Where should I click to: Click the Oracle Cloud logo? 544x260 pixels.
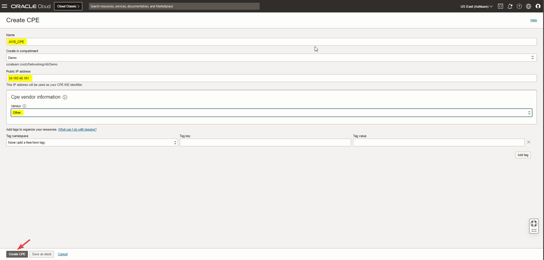[x=31, y=6]
